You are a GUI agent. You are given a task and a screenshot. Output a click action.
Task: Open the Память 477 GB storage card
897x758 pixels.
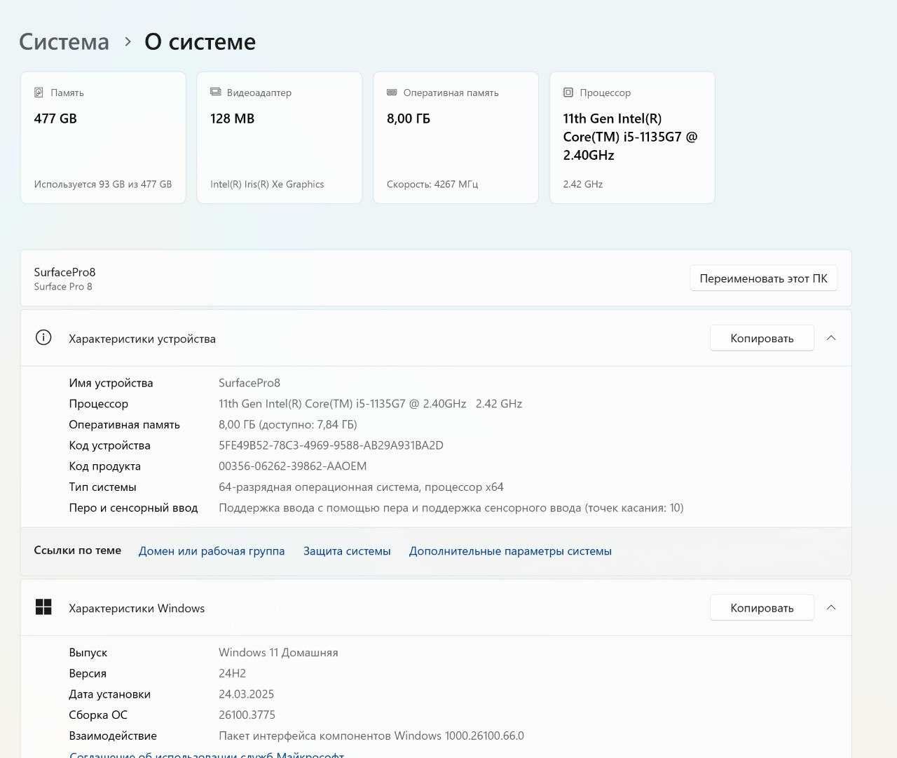pyautogui.click(x=103, y=137)
